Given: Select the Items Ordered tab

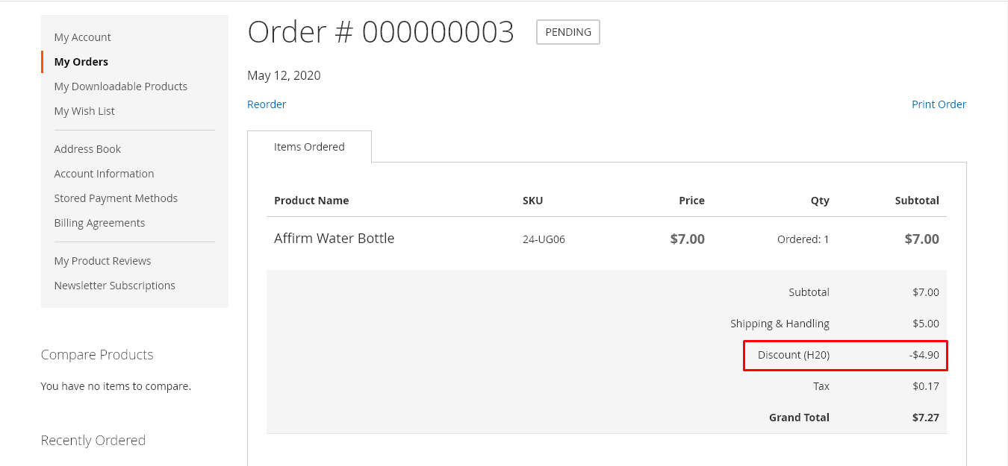Looking at the screenshot, I should [x=309, y=147].
